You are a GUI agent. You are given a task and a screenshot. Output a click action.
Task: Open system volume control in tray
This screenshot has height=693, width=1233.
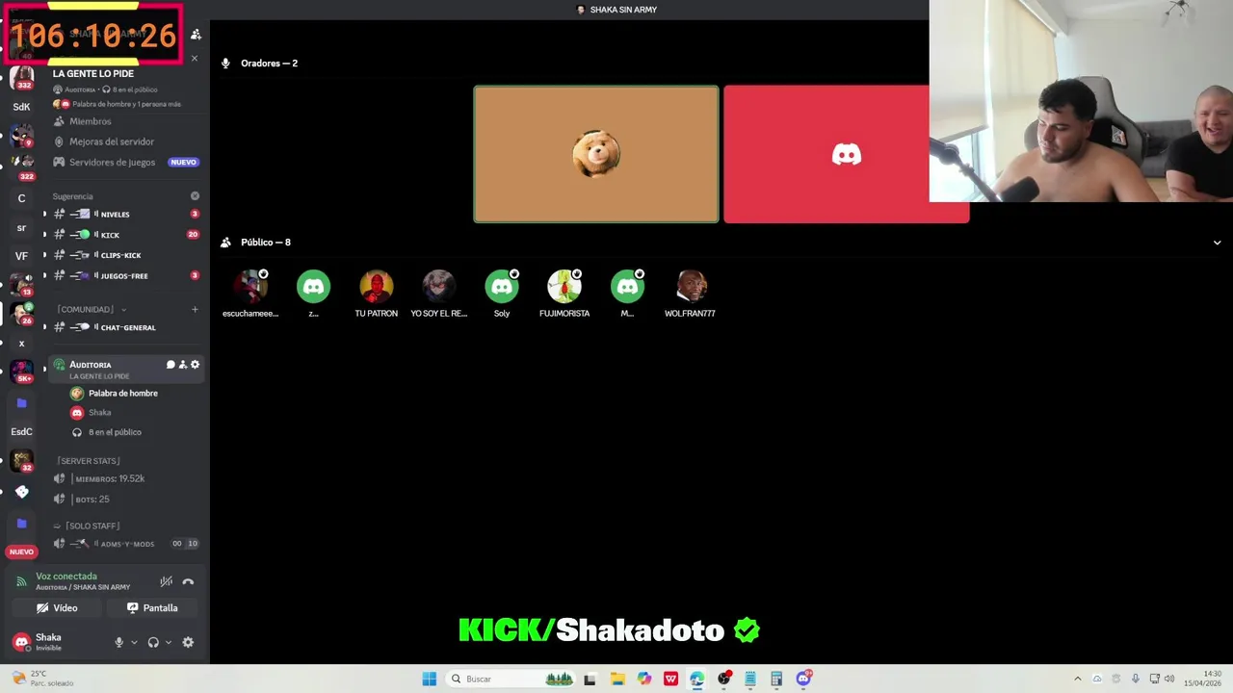[1169, 679]
